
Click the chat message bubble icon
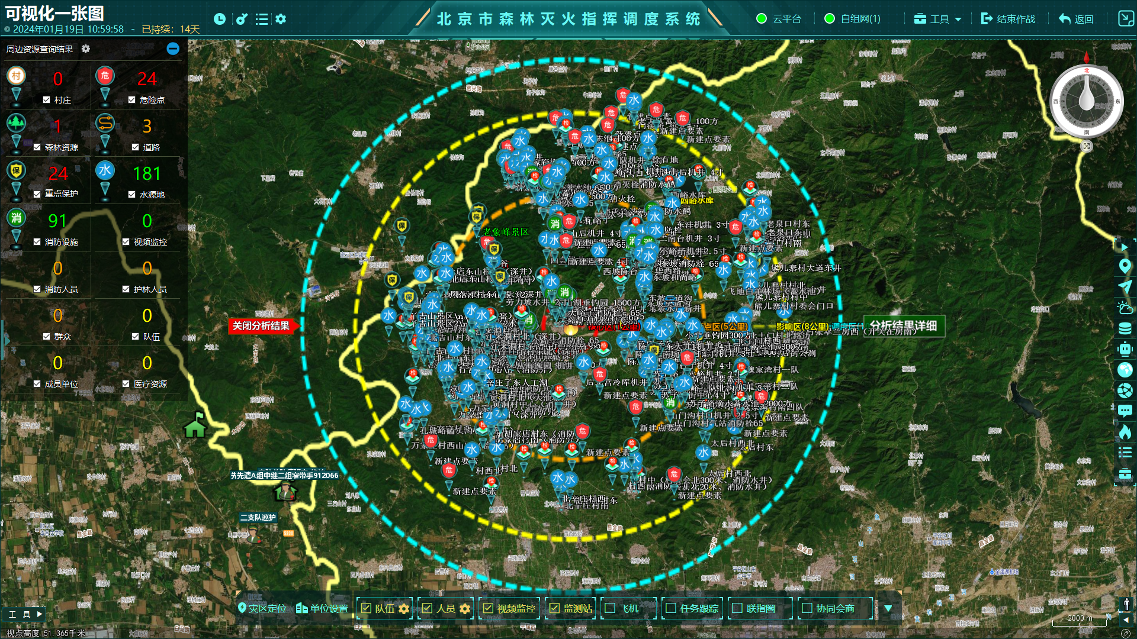[x=1125, y=411]
